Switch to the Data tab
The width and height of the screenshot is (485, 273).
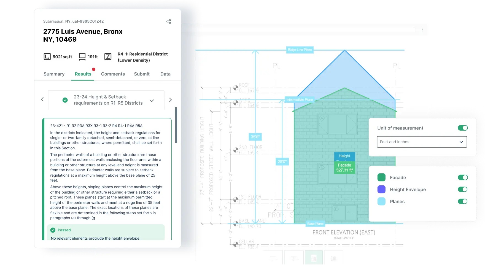click(x=165, y=74)
